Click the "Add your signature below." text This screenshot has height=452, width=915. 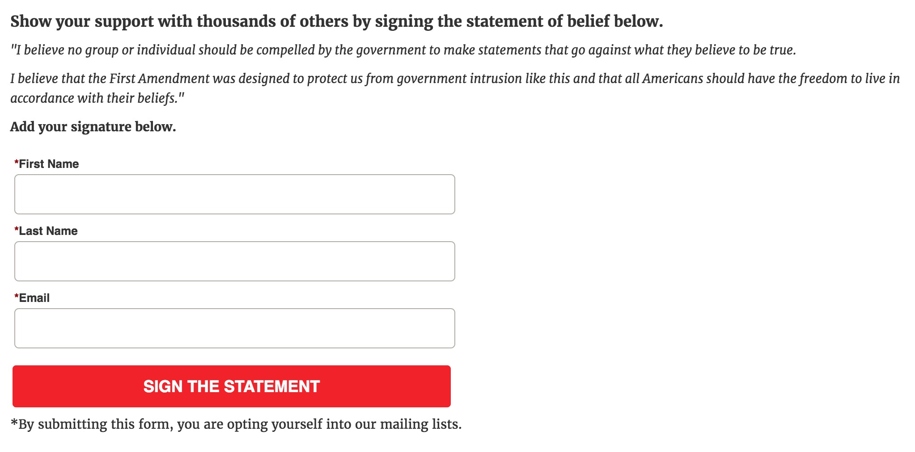pyautogui.click(x=93, y=127)
